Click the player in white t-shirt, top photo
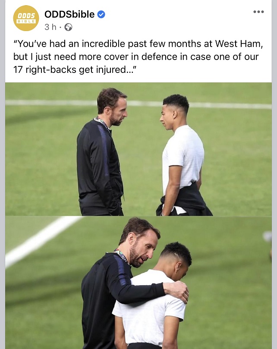Viewport: 277px width, 349px height. pos(183,155)
